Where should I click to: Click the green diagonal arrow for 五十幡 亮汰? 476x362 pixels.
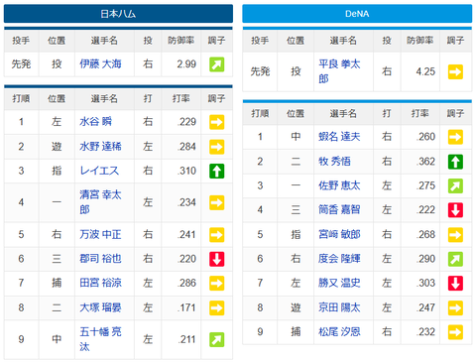(217, 339)
